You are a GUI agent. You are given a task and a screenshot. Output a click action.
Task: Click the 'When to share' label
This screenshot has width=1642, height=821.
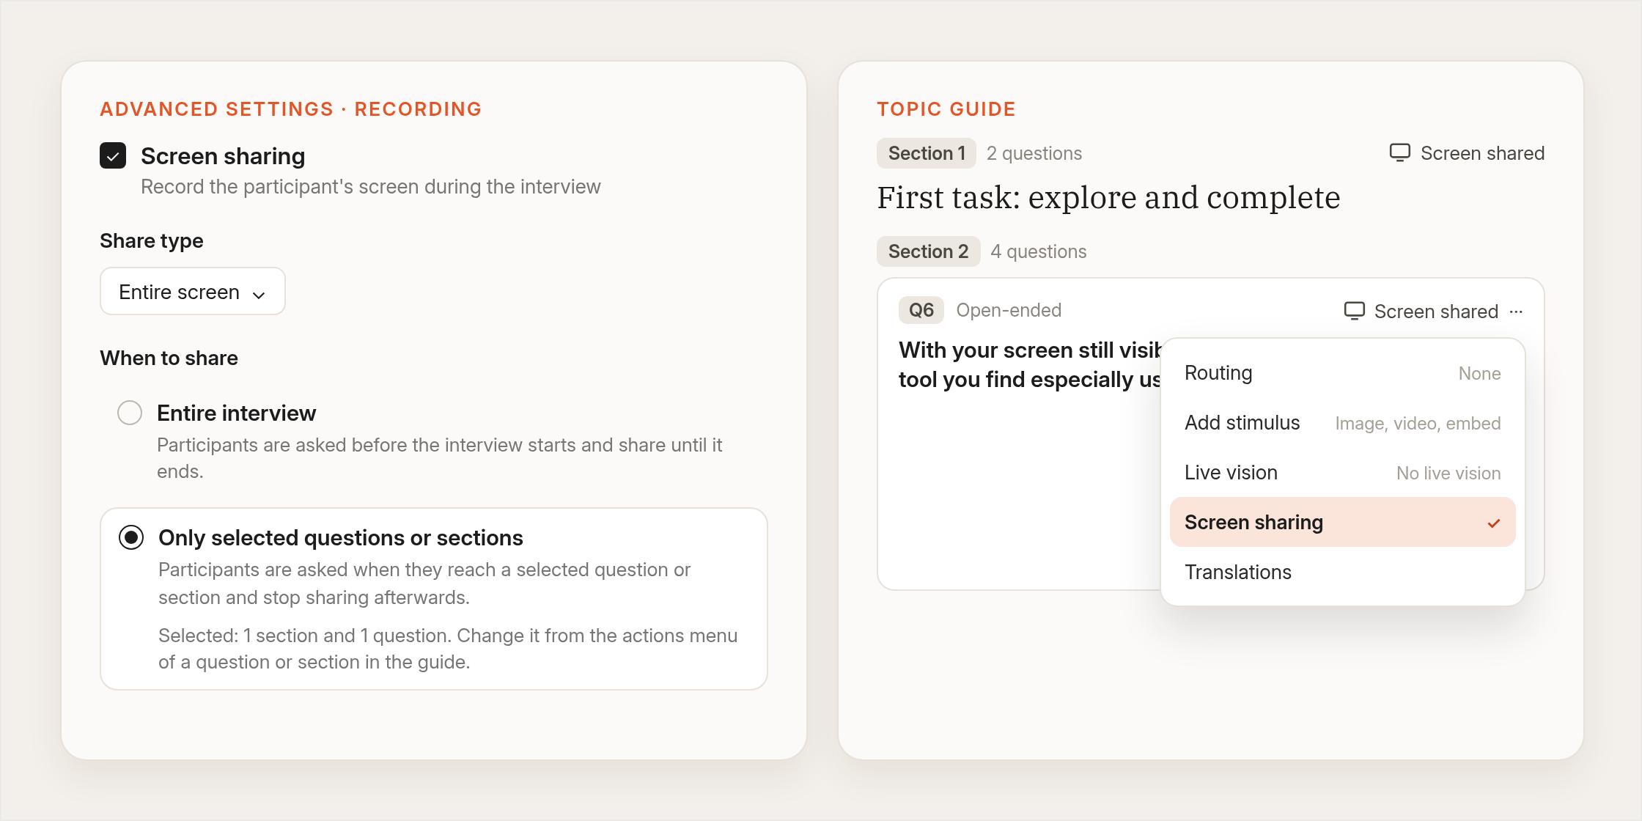click(169, 358)
